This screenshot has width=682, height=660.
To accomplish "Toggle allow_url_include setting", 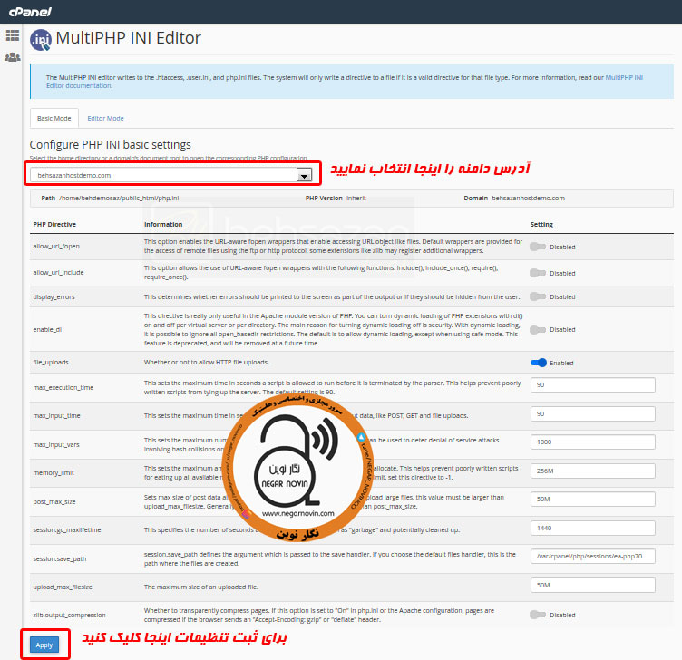I will (538, 273).
